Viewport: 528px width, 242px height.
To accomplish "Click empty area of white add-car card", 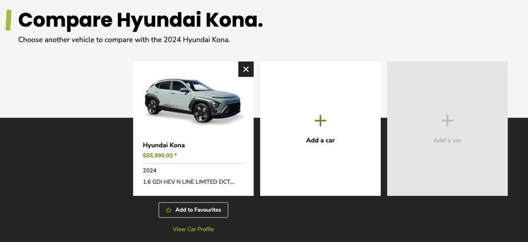I will [320, 169].
